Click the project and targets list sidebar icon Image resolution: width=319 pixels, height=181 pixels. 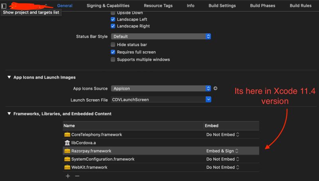4,6
